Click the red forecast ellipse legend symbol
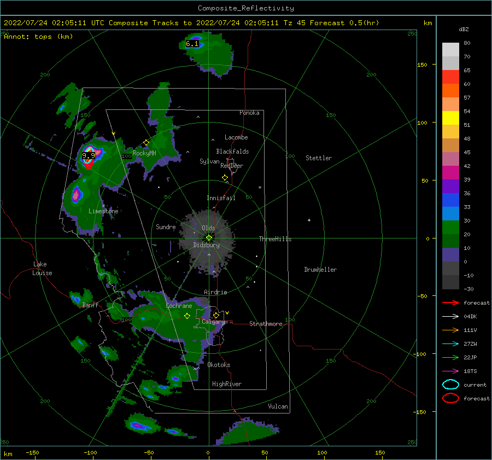This screenshot has height=460, width=492. [x=450, y=398]
